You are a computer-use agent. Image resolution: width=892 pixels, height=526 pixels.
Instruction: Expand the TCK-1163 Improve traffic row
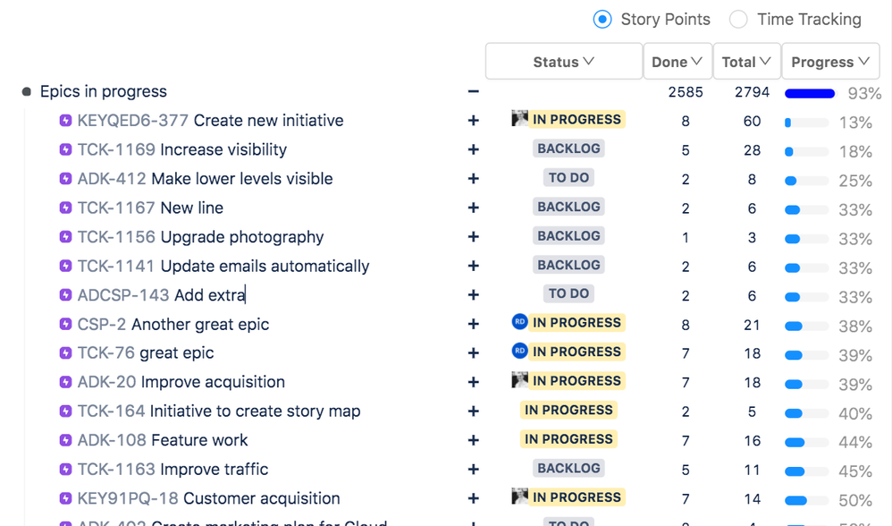(x=474, y=469)
